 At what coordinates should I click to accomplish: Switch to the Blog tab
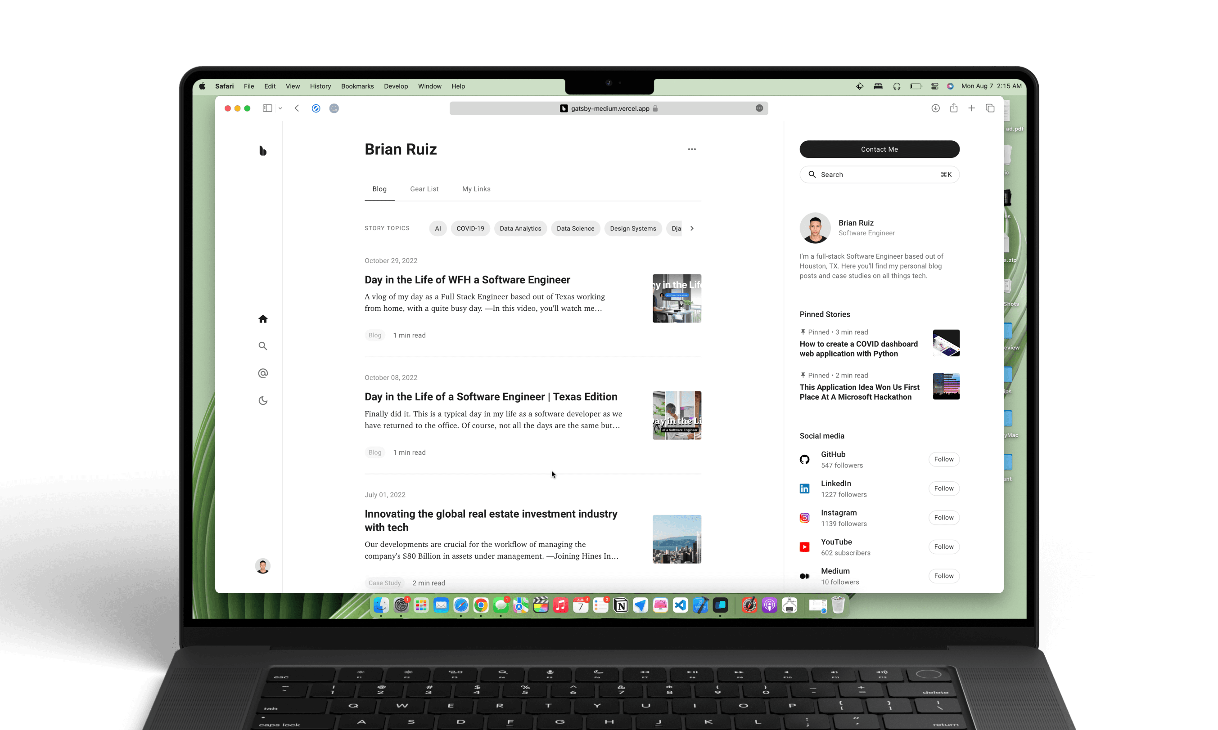(379, 189)
